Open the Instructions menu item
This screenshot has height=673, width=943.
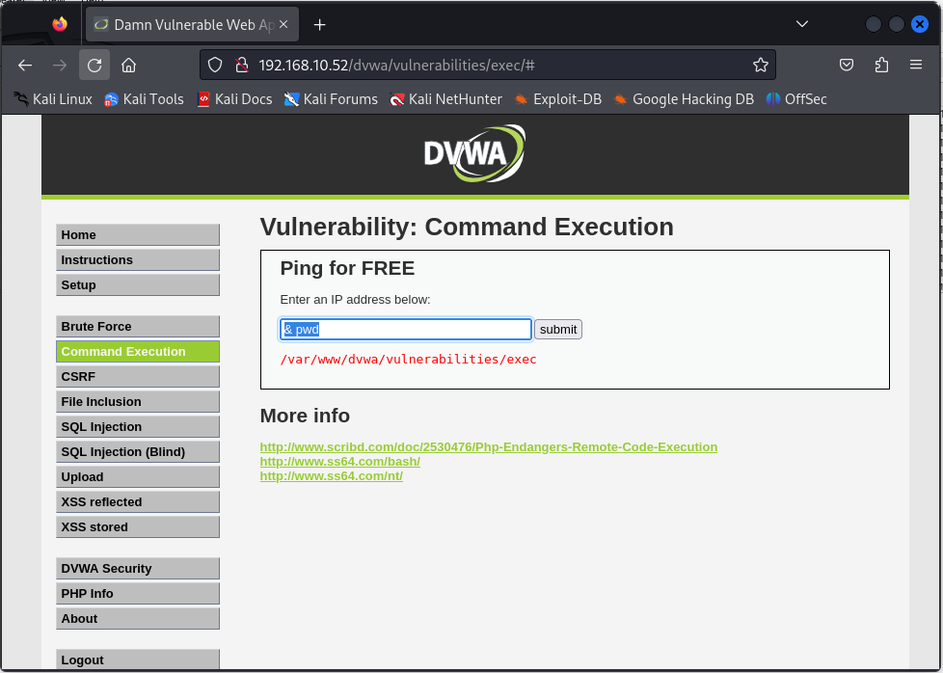pyautogui.click(x=138, y=259)
